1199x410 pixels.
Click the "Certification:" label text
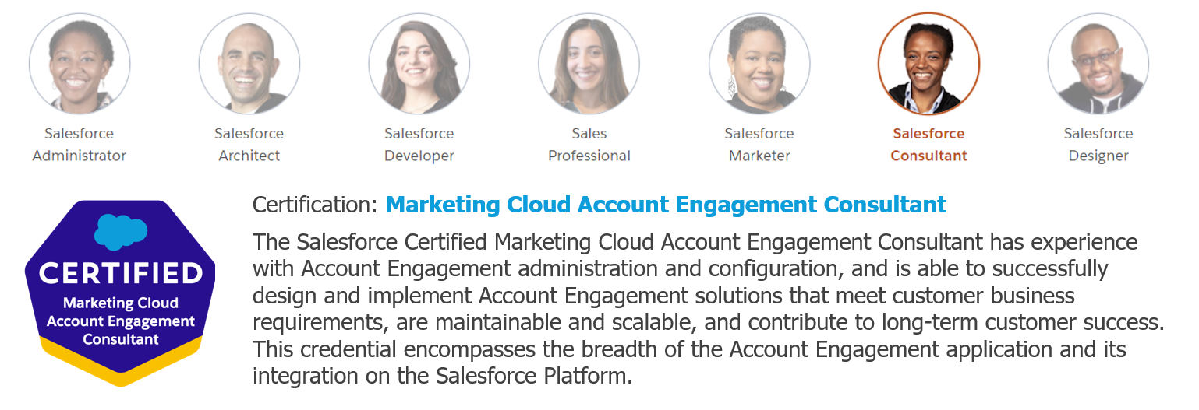click(x=316, y=205)
